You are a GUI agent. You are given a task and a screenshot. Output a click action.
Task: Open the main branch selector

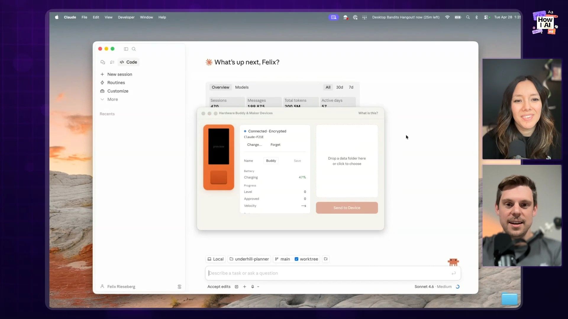[x=282, y=259]
